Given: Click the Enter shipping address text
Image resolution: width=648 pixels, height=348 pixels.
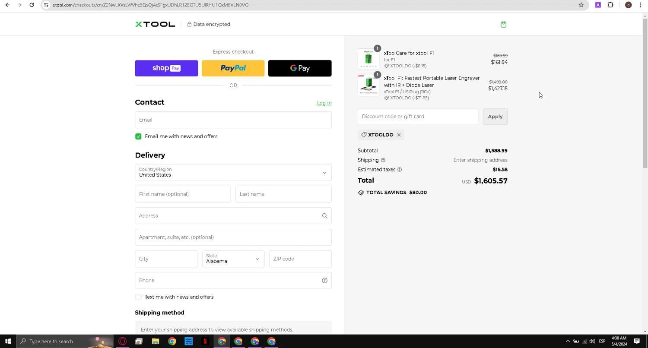Looking at the screenshot, I should (x=480, y=160).
